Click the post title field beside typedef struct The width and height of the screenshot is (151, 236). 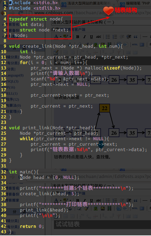(x=101, y=22)
